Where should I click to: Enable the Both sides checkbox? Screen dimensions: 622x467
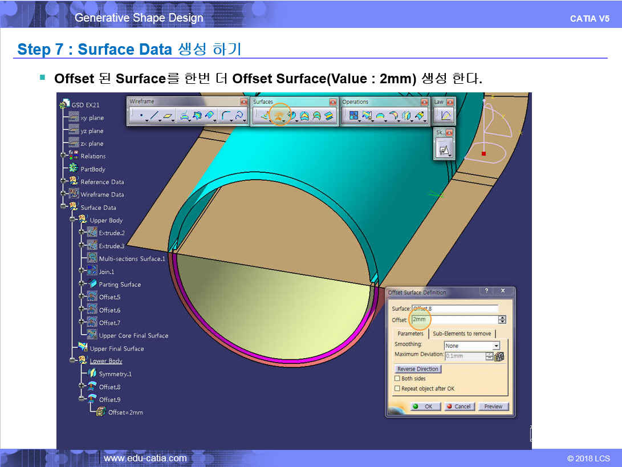397,379
